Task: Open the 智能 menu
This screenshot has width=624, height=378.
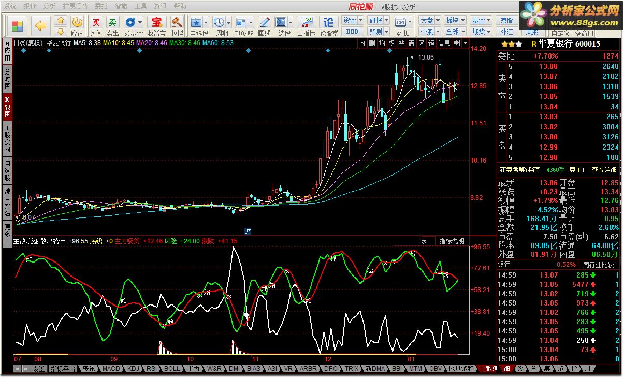Action: 121,6
